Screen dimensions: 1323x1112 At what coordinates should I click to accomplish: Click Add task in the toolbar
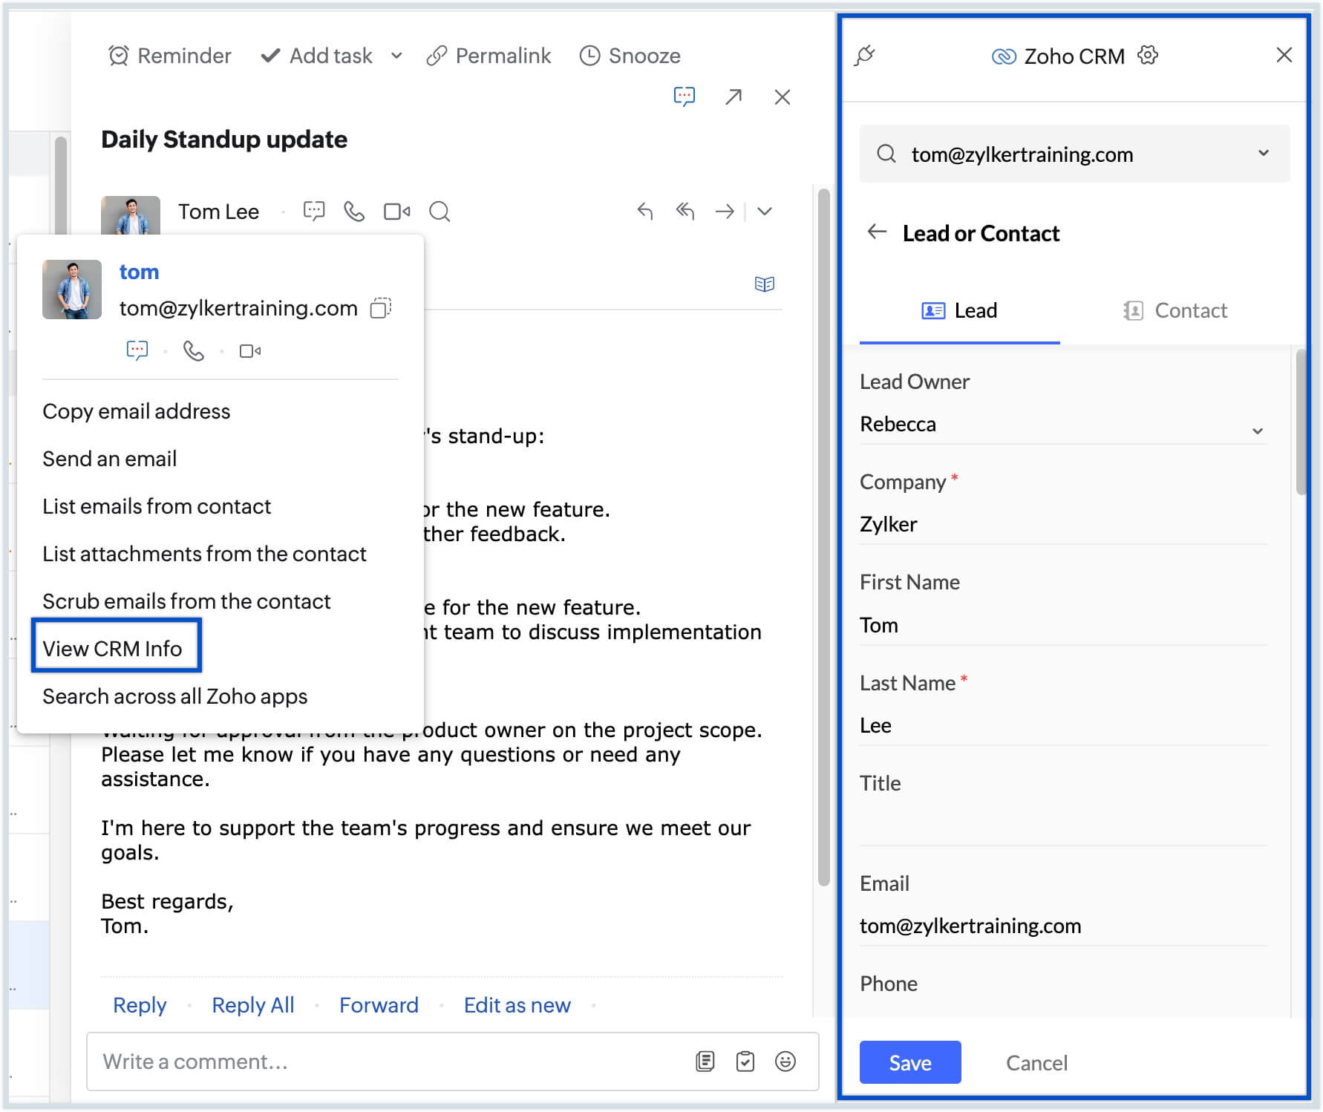pyautogui.click(x=316, y=56)
